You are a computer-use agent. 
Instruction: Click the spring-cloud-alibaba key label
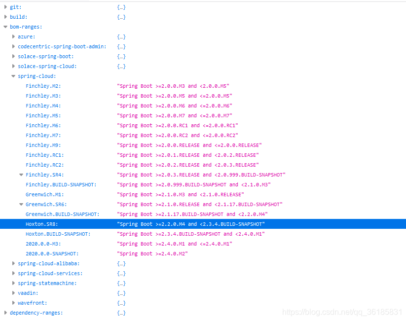click(x=49, y=263)
